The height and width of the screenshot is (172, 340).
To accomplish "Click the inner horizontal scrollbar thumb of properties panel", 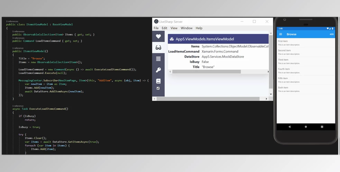I will pyautogui.click(x=206, y=72).
